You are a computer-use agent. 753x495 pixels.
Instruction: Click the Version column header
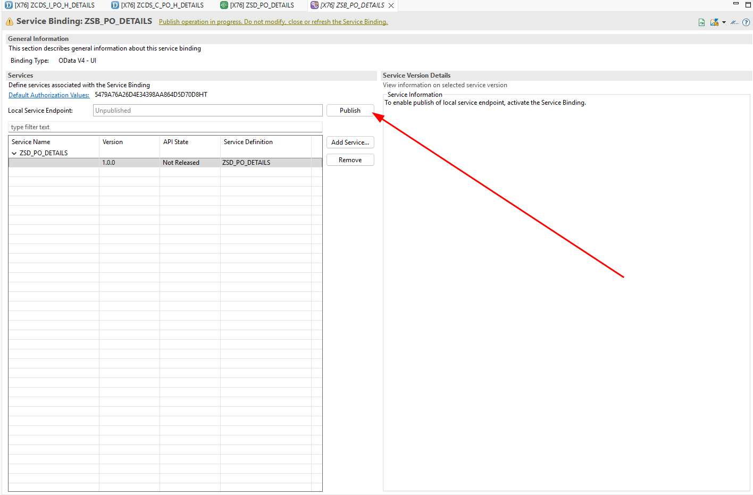tap(129, 142)
